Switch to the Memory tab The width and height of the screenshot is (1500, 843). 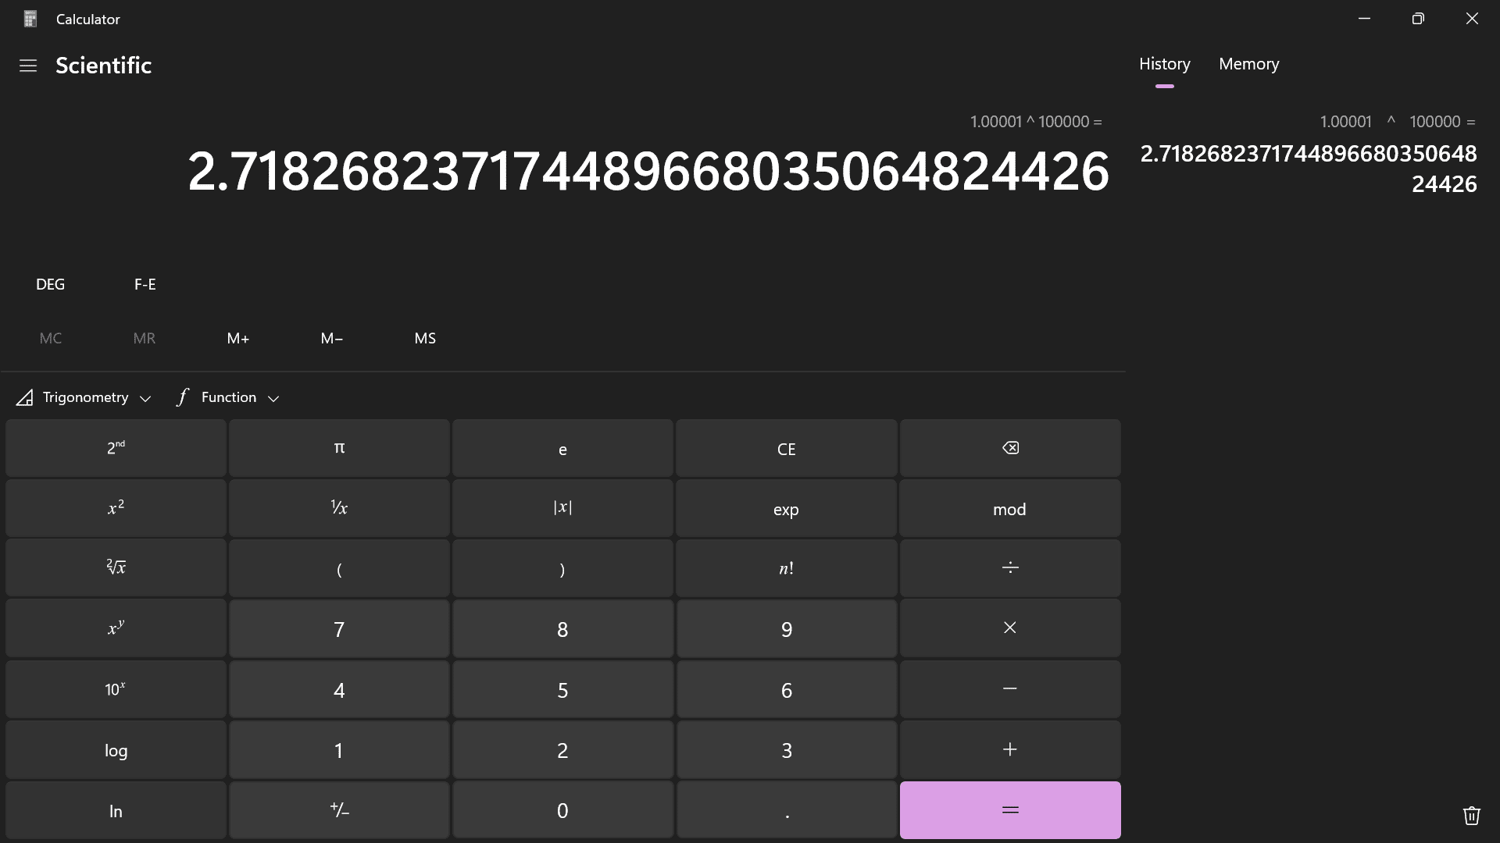pos(1248,64)
